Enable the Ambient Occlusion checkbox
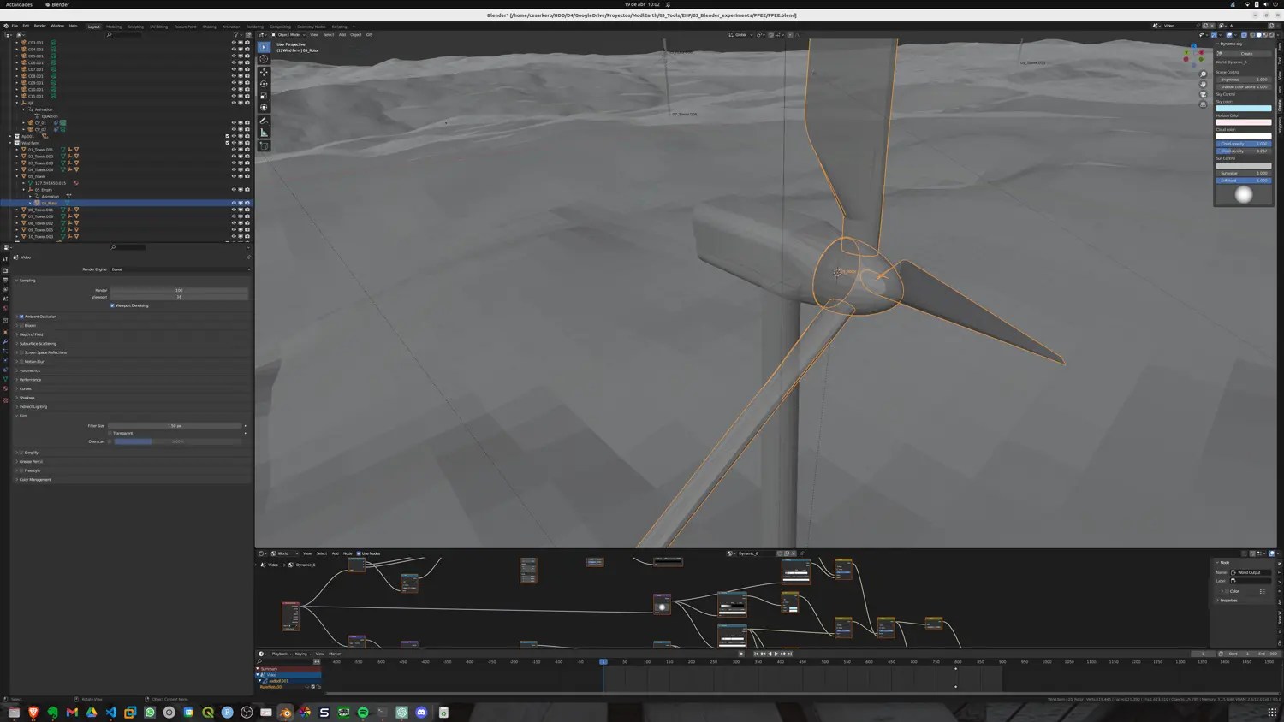The image size is (1284, 722). click(x=21, y=316)
